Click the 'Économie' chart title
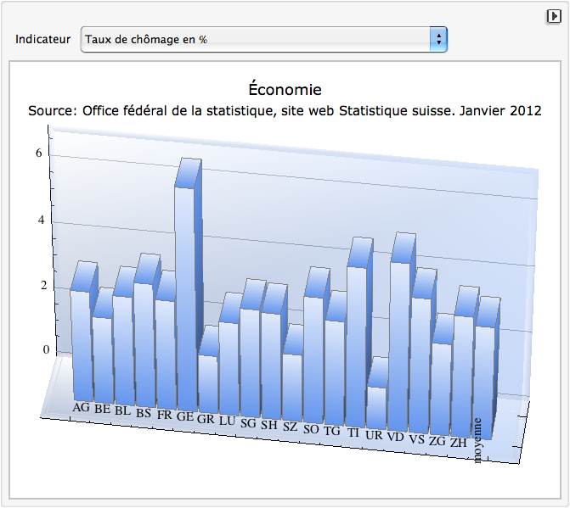Viewport: 570px width, 508px height. click(x=285, y=90)
